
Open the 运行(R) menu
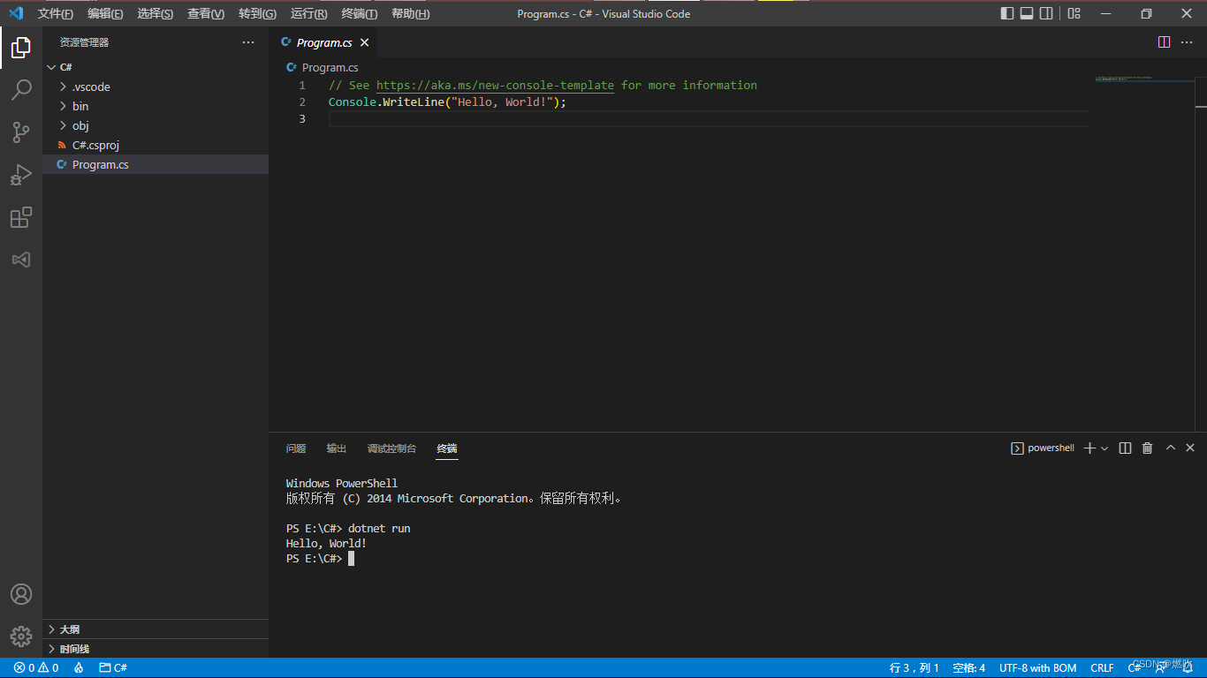(308, 13)
